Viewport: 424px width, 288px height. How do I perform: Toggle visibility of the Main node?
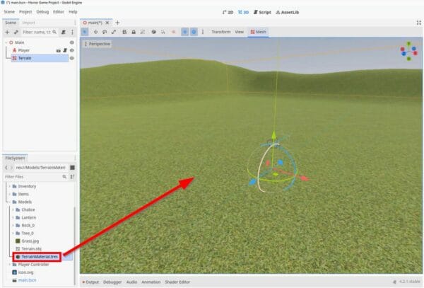pyautogui.click(x=71, y=42)
